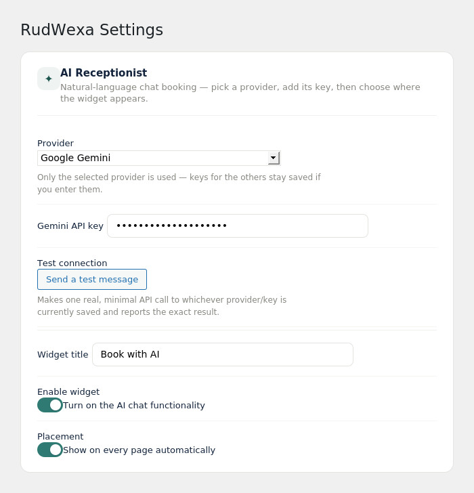Click the Placement section label
Viewport: 474px width, 493px height.
[60, 436]
